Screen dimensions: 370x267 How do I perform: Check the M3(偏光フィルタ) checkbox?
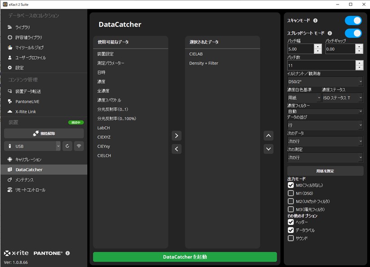coord(291,209)
